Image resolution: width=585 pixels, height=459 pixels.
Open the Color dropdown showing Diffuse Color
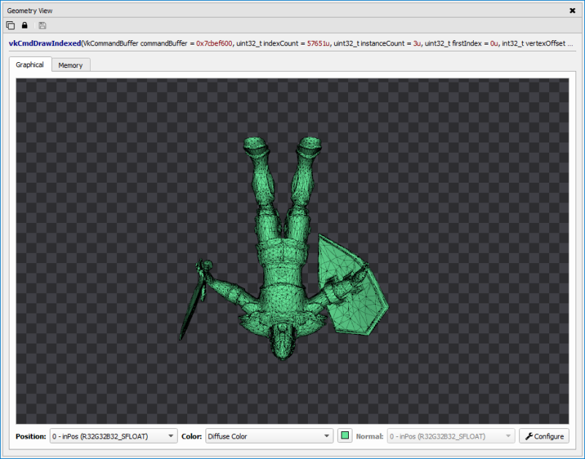point(269,436)
